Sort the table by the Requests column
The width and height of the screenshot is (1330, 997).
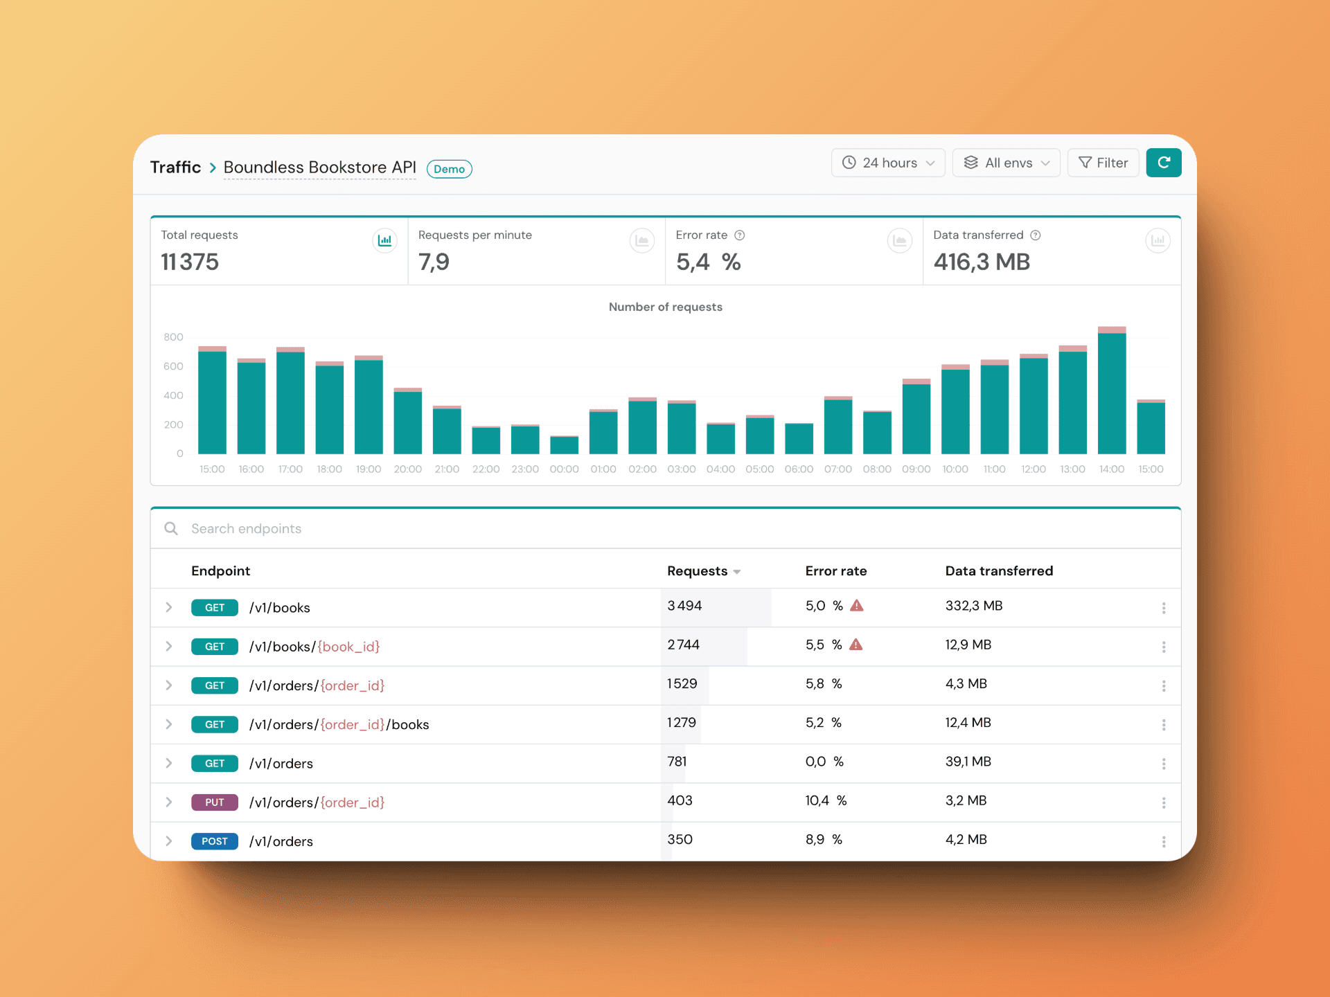(x=704, y=571)
